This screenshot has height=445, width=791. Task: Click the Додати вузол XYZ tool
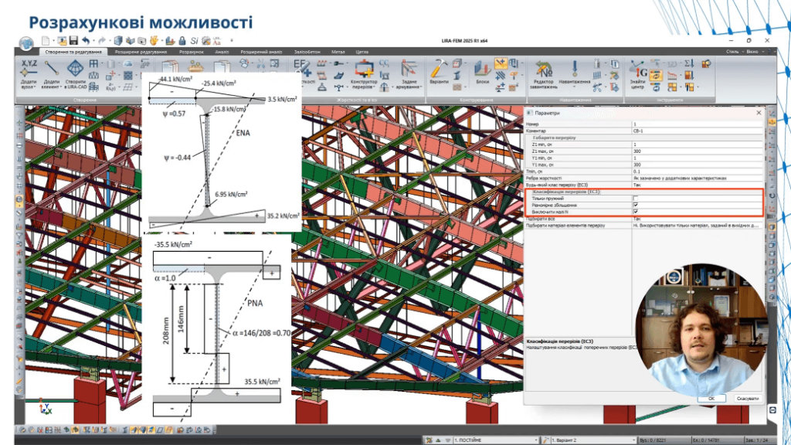[29, 73]
